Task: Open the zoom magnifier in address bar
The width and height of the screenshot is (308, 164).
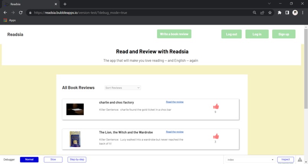Action: click(255, 13)
